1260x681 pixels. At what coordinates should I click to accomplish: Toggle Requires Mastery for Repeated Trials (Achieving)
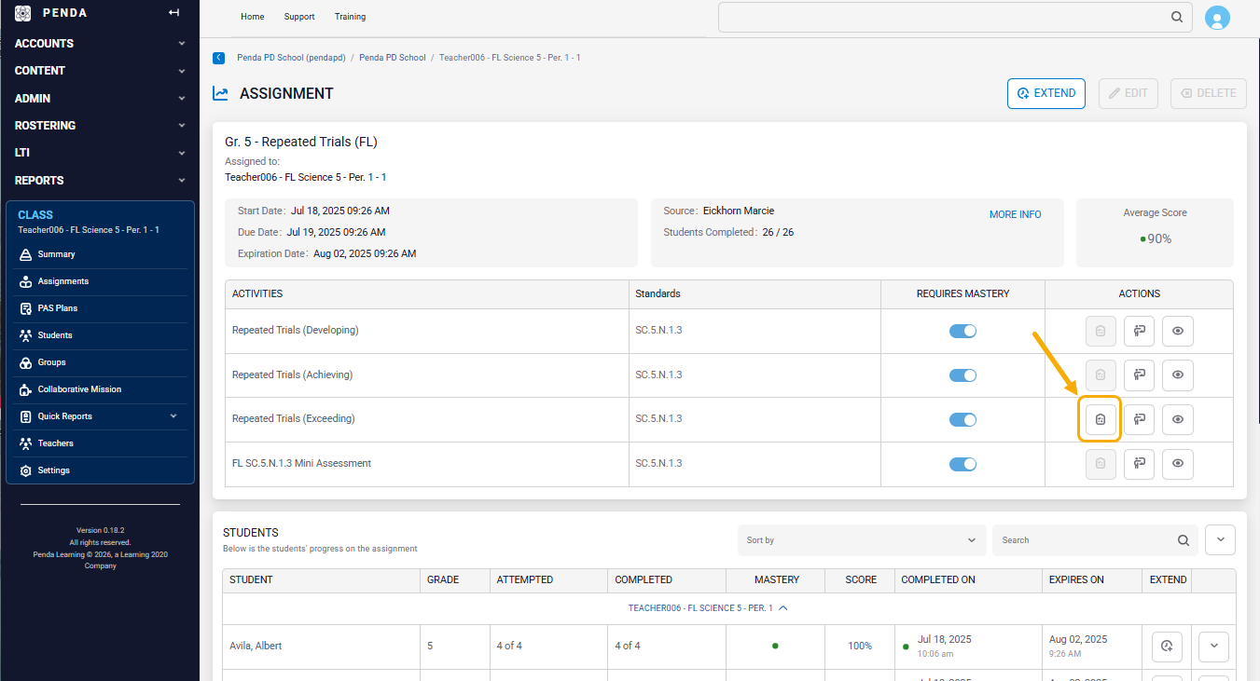[x=962, y=375]
